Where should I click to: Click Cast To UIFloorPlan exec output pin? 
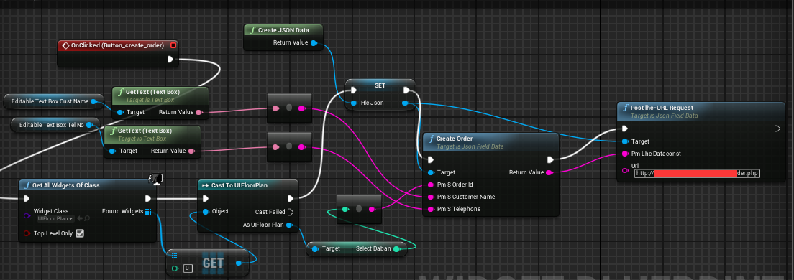(x=291, y=199)
